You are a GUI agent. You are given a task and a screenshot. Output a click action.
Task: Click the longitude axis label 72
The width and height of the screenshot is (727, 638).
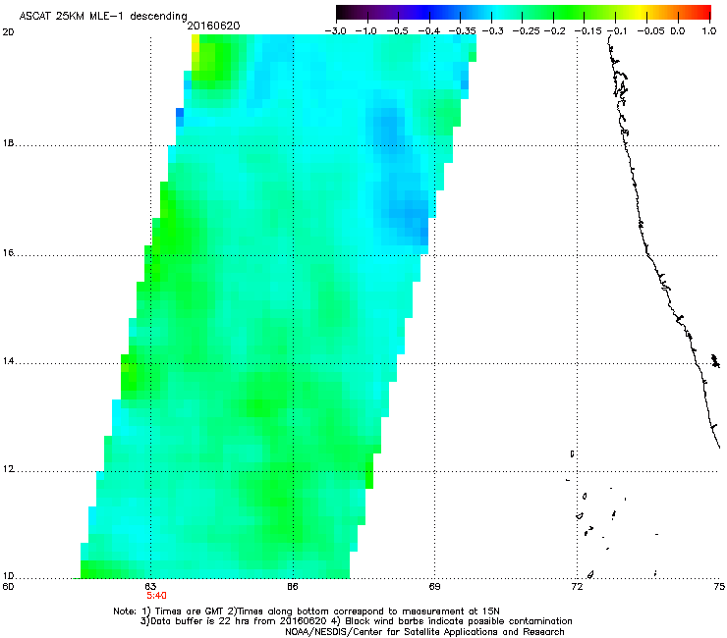coord(577,587)
